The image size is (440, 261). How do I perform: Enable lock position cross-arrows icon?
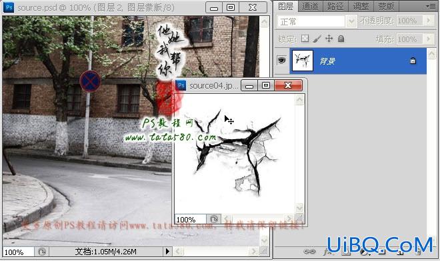(x=329, y=39)
